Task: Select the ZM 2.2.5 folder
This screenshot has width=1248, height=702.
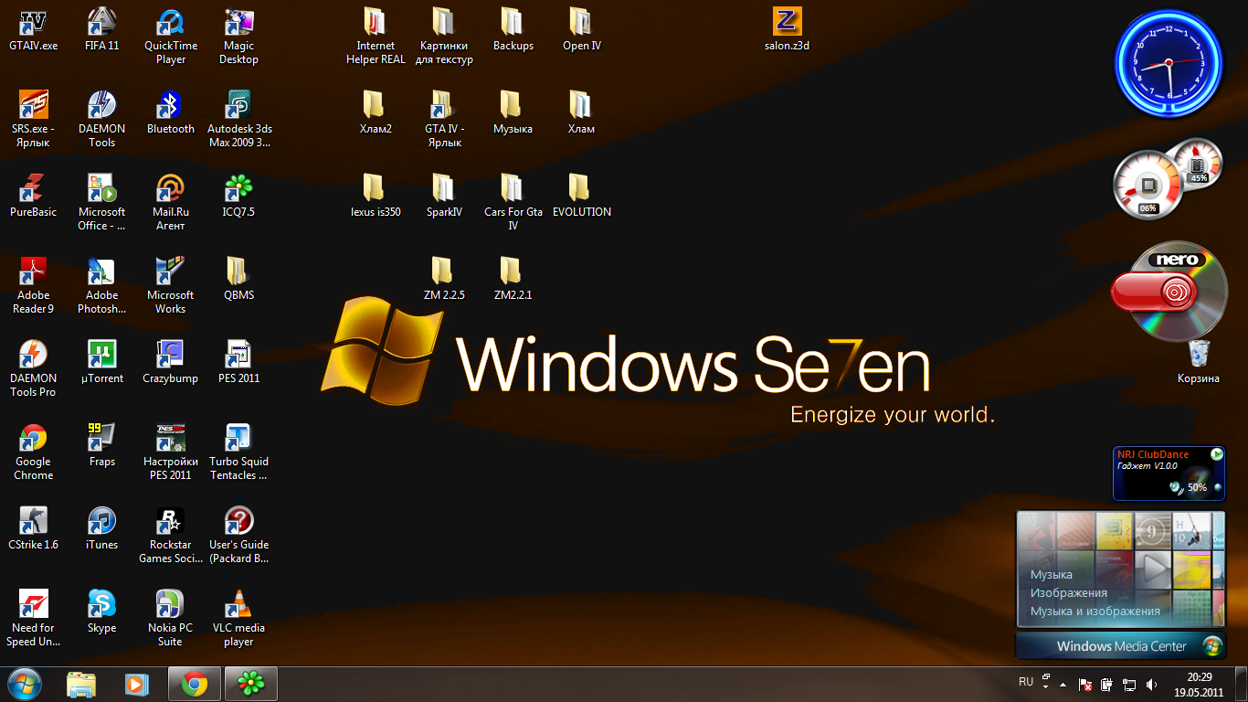Action: click(444, 279)
